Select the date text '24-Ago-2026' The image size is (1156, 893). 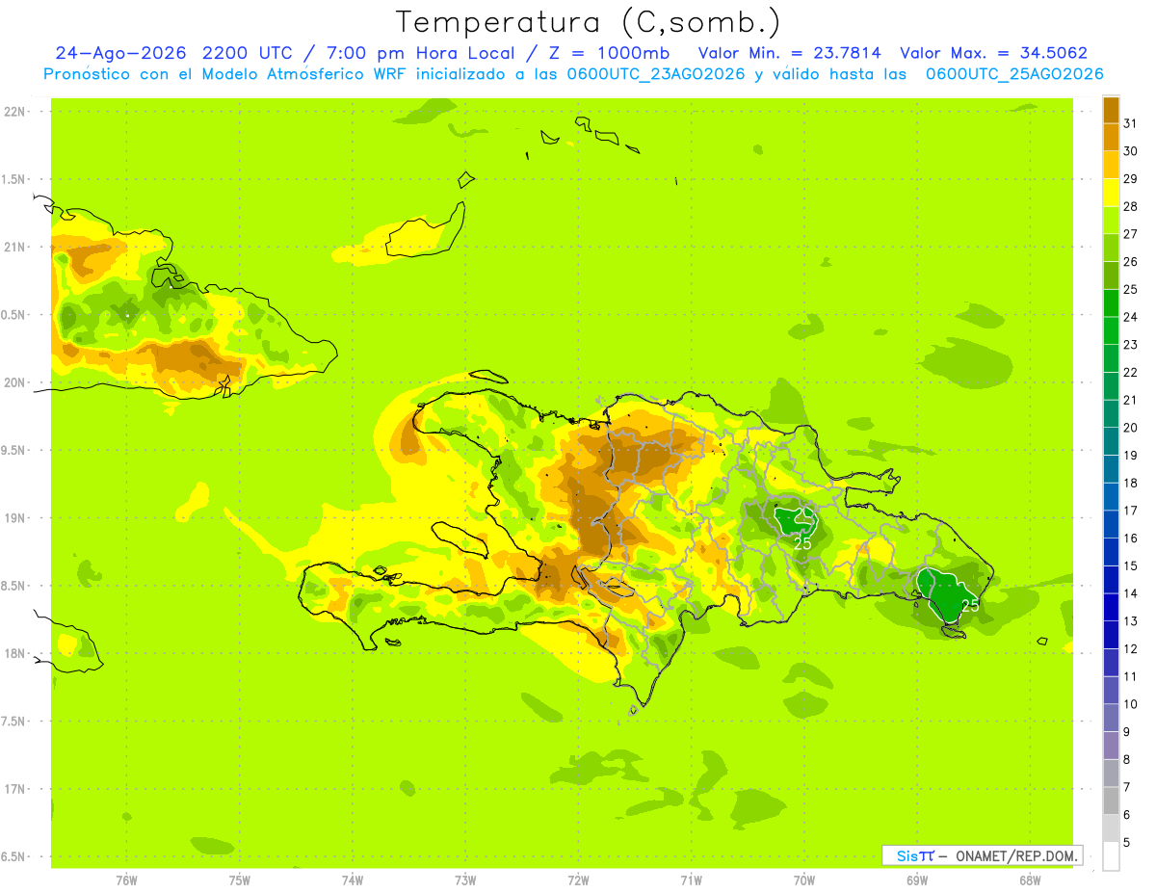tap(120, 53)
